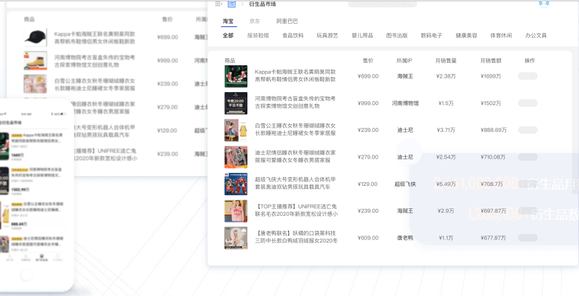Click the ¥3.71万 monthly sales value

click(x=446, y=130)
